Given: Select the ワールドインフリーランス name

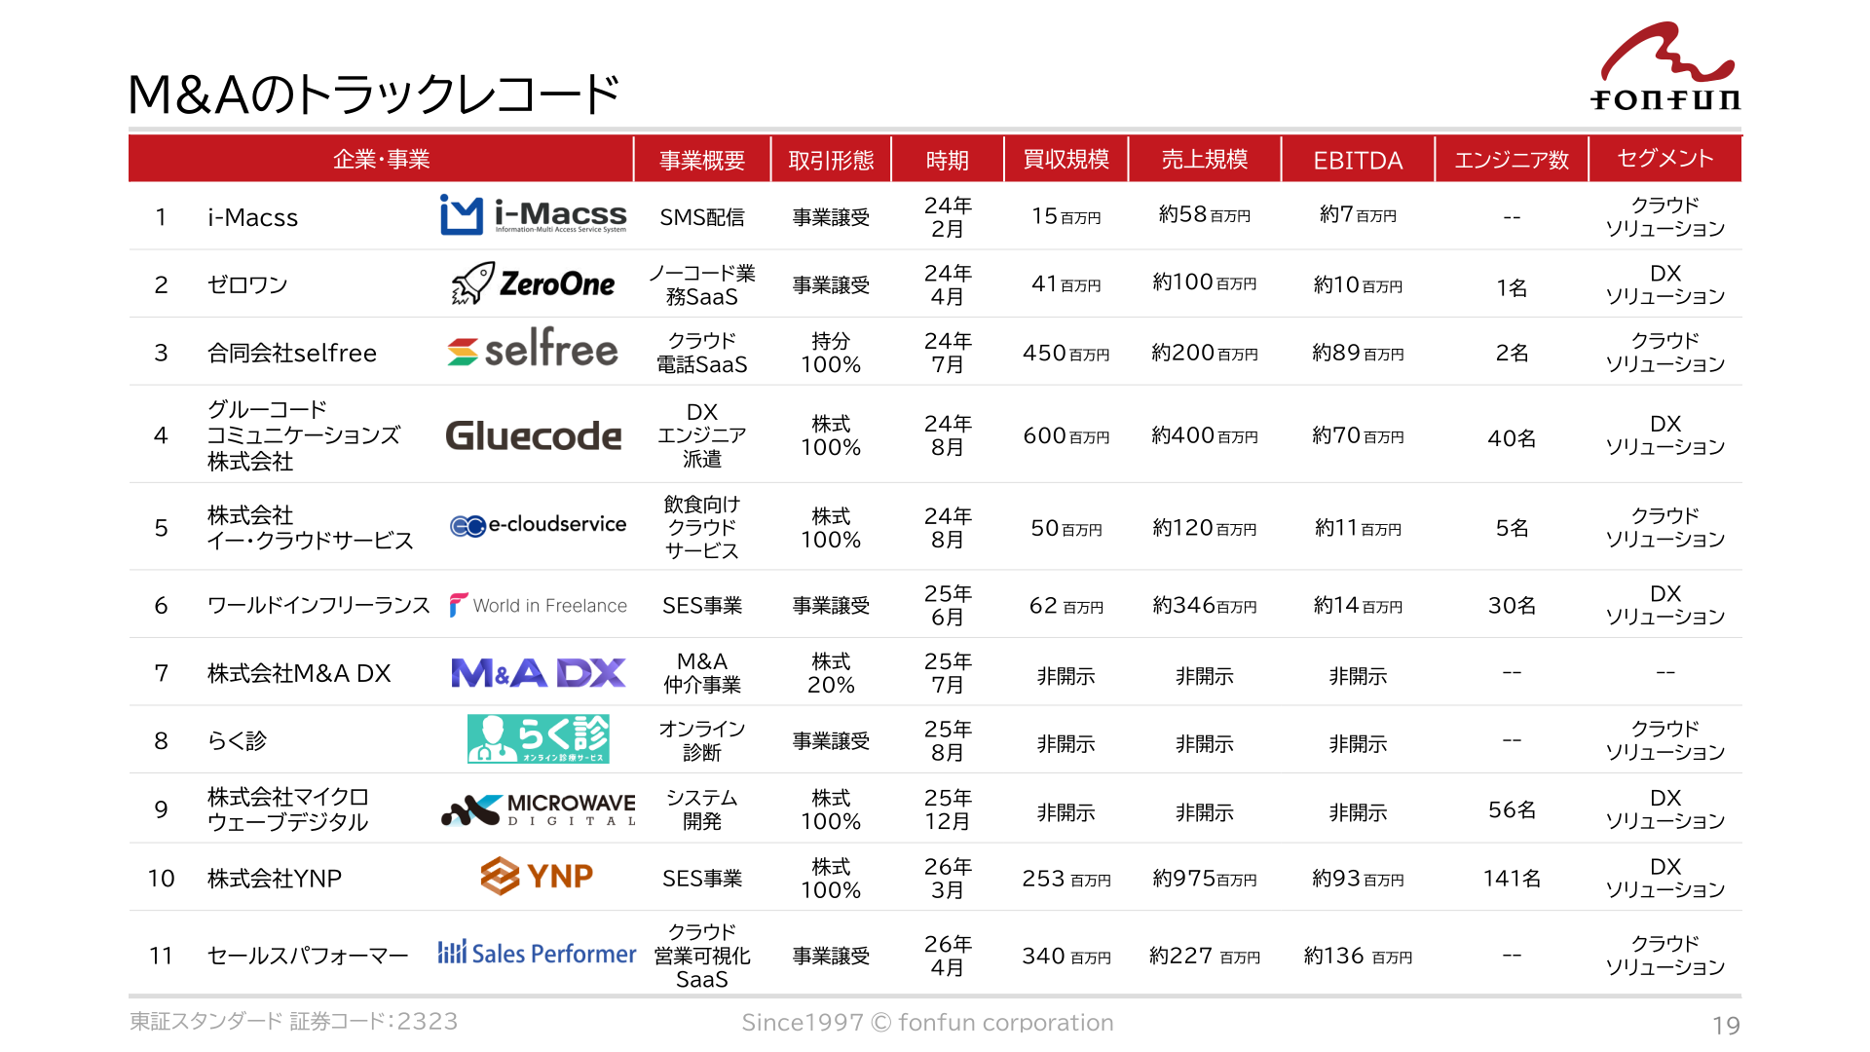Looking at the screenshot, I should 318,605.
